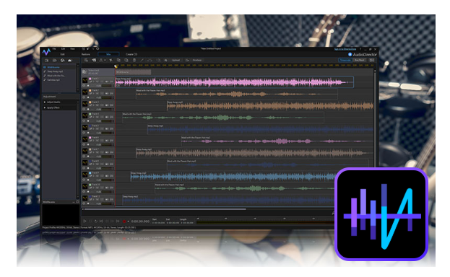Click the Track 1 waveform thumbnail icon
Viewport: 450px width, 277px height.
(x=85, y=80)
